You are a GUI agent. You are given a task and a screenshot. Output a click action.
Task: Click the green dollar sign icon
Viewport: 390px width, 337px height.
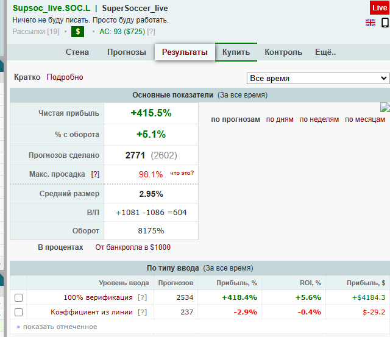click(x=78, y=31)
